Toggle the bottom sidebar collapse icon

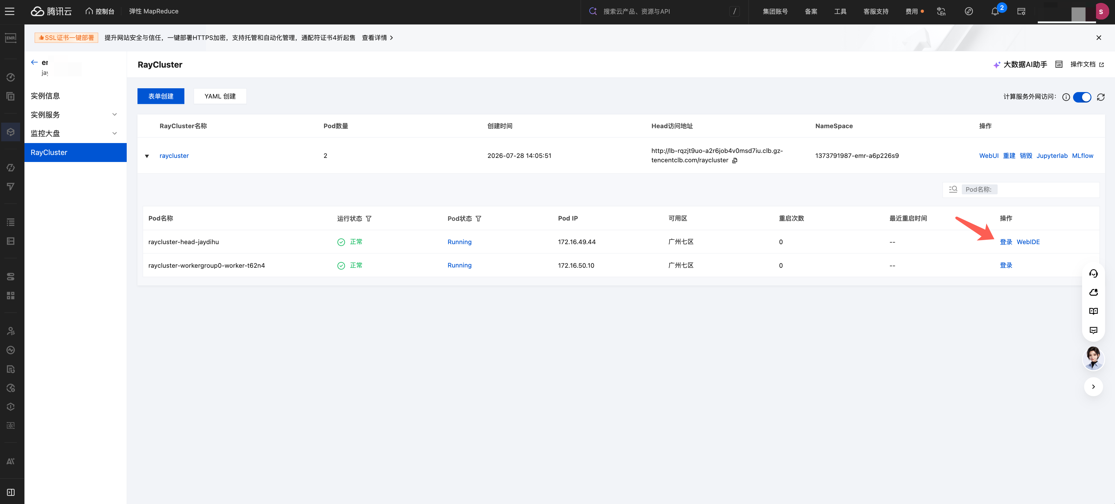pyautogui.click(x=11, y=492)
